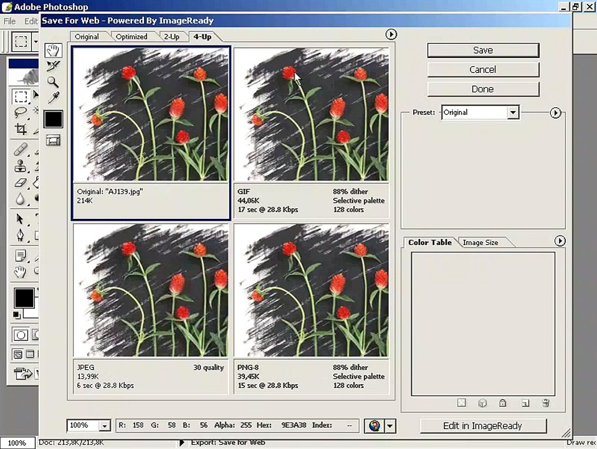Open the Preset dropdown showing Original
Image resolution: width=597 pixels, height=449 pixels.
point(480,112)
